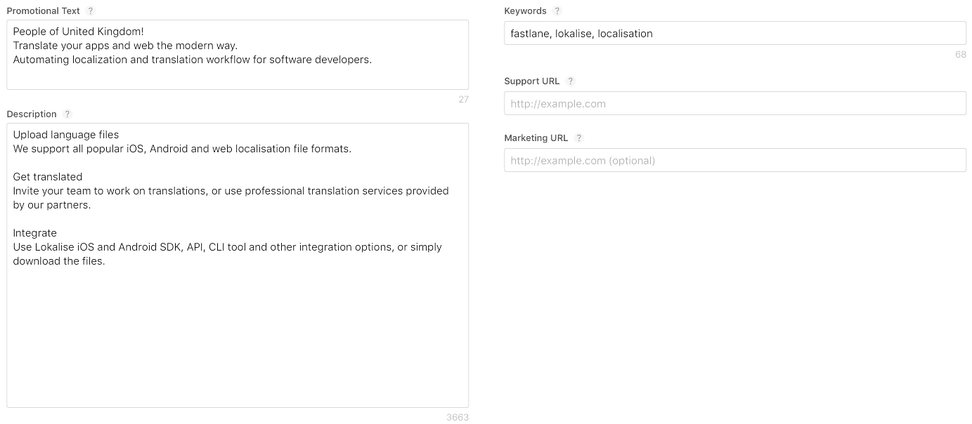Click the Promotional Text help icon
Screen dimensions: 972x424
(91, 11)
